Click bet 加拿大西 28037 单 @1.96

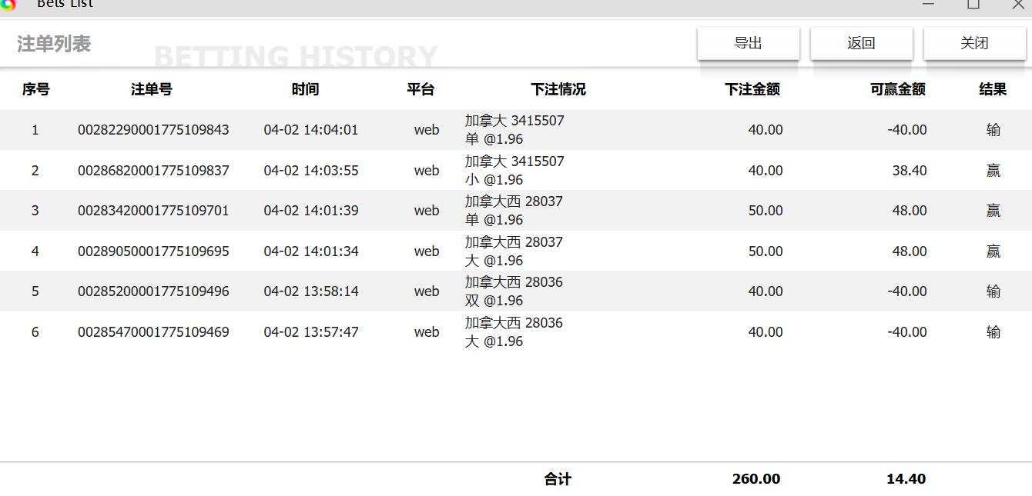[x=512, y=210]
